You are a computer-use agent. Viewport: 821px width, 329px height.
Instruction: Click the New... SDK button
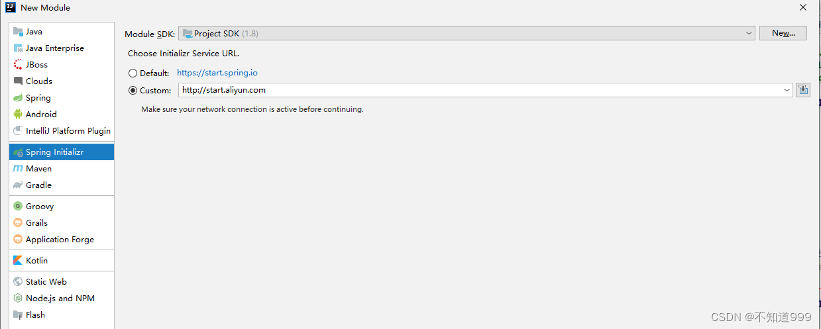pyautogui.click(x=783, y=33)
